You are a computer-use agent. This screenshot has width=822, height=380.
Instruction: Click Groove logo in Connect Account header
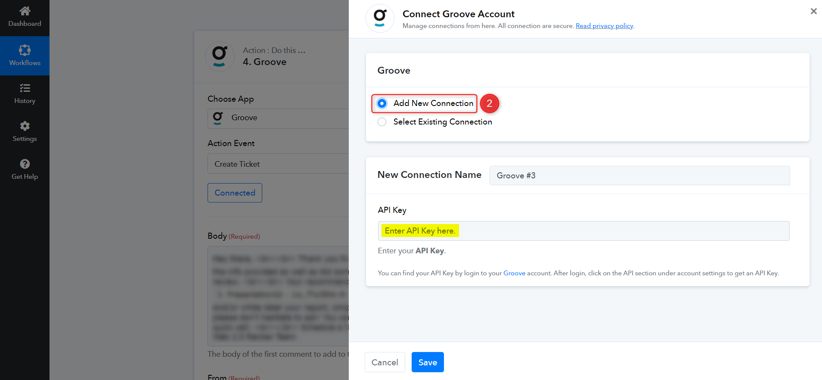point(380,18)
